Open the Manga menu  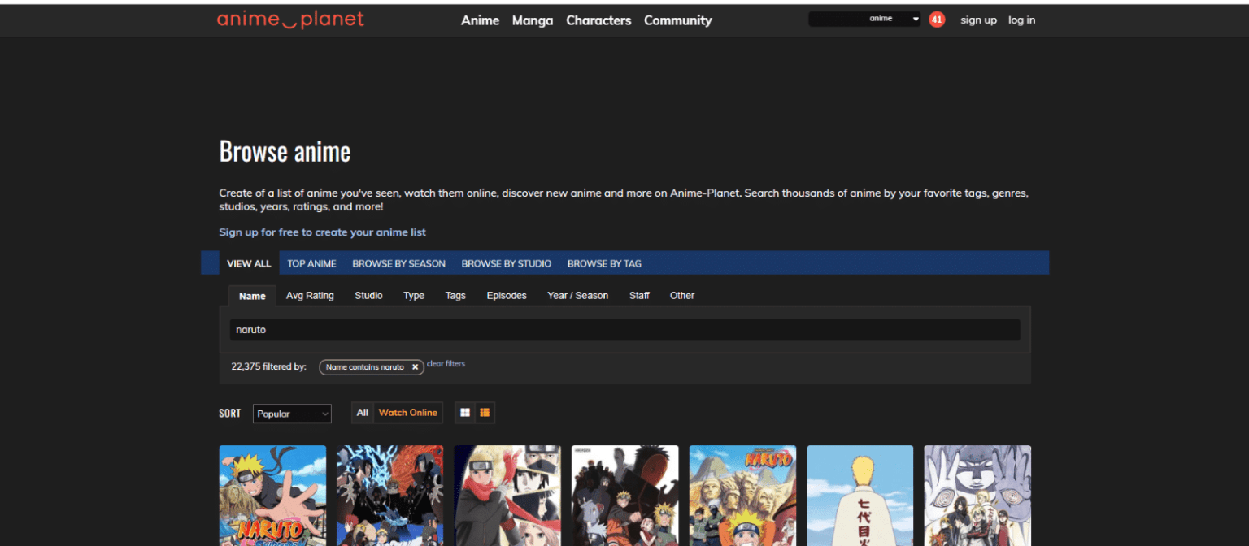pyautogui.click(x=533, y=20)
